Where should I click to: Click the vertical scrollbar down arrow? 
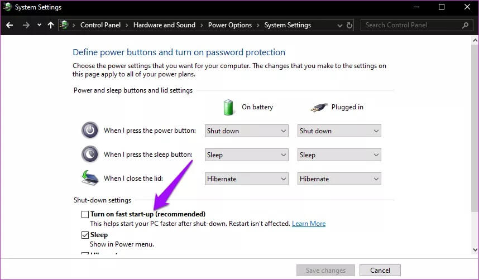(475, 250)
